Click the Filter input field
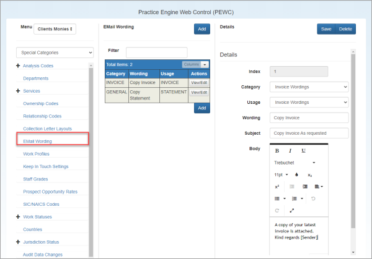372x259 pixels. pyautogui.click(x=157, y=53)
